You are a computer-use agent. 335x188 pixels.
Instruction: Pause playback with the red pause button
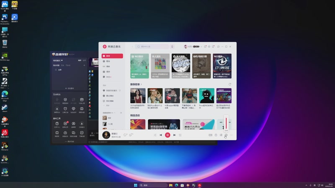[x=167, y=135]
